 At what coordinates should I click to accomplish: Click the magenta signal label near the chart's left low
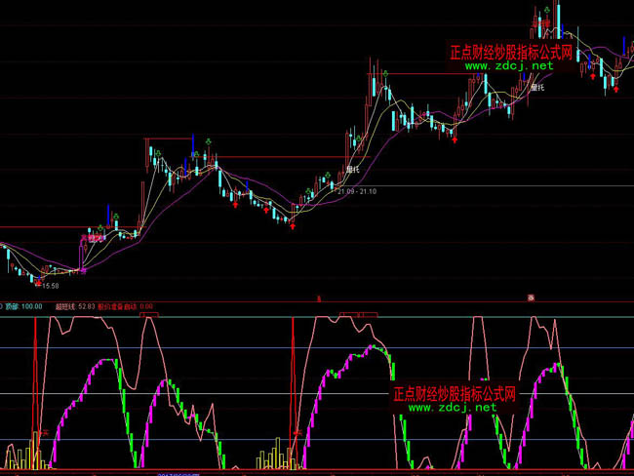point(92,237)
